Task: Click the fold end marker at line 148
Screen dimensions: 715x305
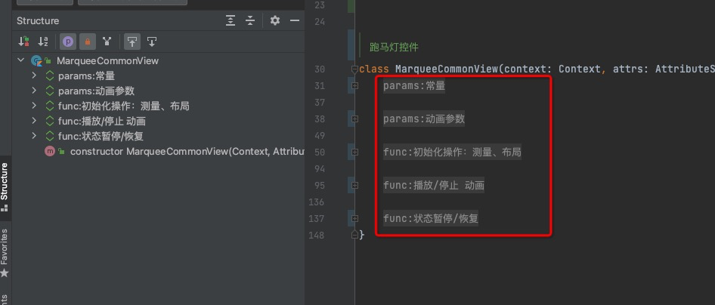Action: (354, 235)
